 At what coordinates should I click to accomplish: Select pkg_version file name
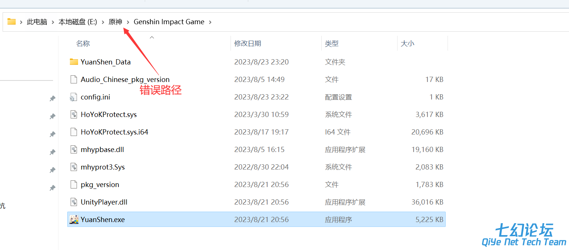[x=100, y=185]
